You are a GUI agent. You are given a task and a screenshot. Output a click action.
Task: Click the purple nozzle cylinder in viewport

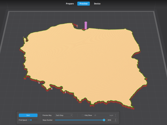pos(86,25)
